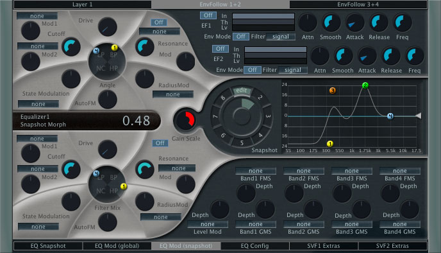Click upper filter Mod1 amount knob
Image resolution: width=441 pixels, height=253 pixels.
[30, 30]
